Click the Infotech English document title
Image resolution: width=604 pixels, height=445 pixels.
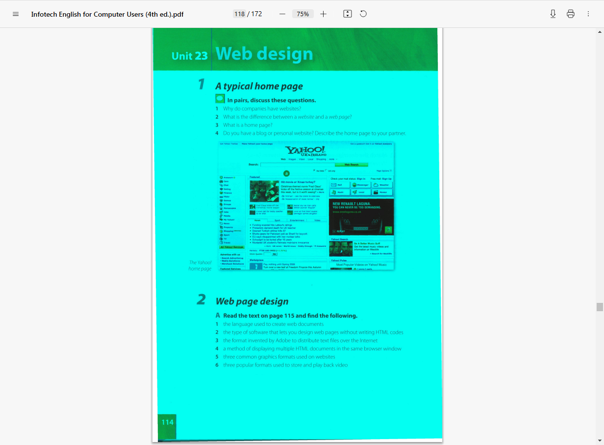[x=107, y=14]
